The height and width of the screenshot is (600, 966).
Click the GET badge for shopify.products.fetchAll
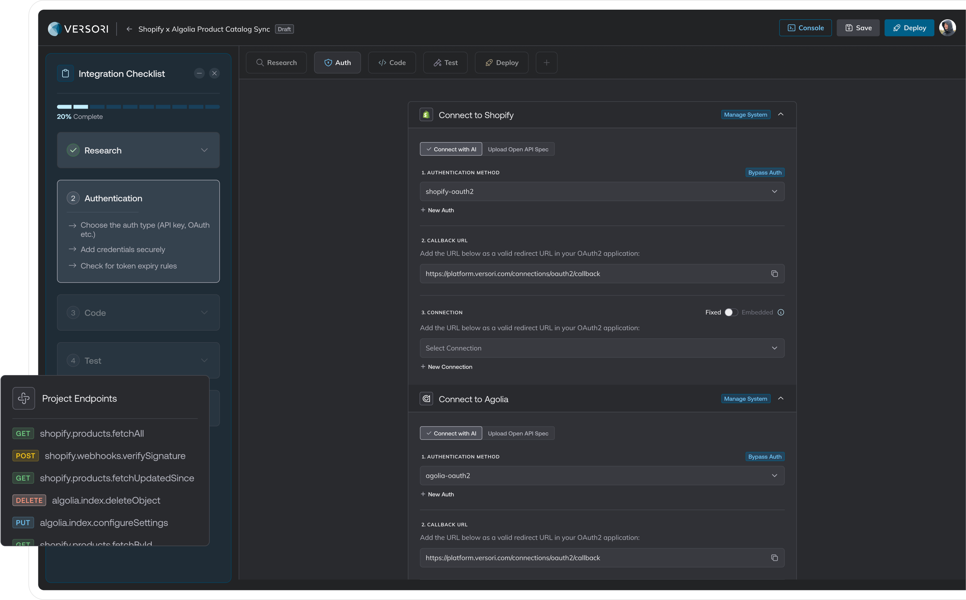point(23,433)
